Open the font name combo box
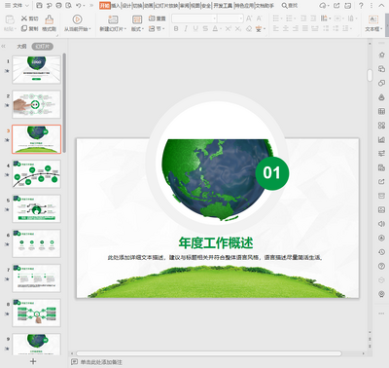Screen dimensions: 389x368 tap(194, 18)
